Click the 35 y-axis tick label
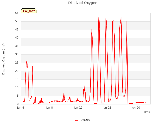The height and width of the screenshot is (125, 166). (17, 46)
